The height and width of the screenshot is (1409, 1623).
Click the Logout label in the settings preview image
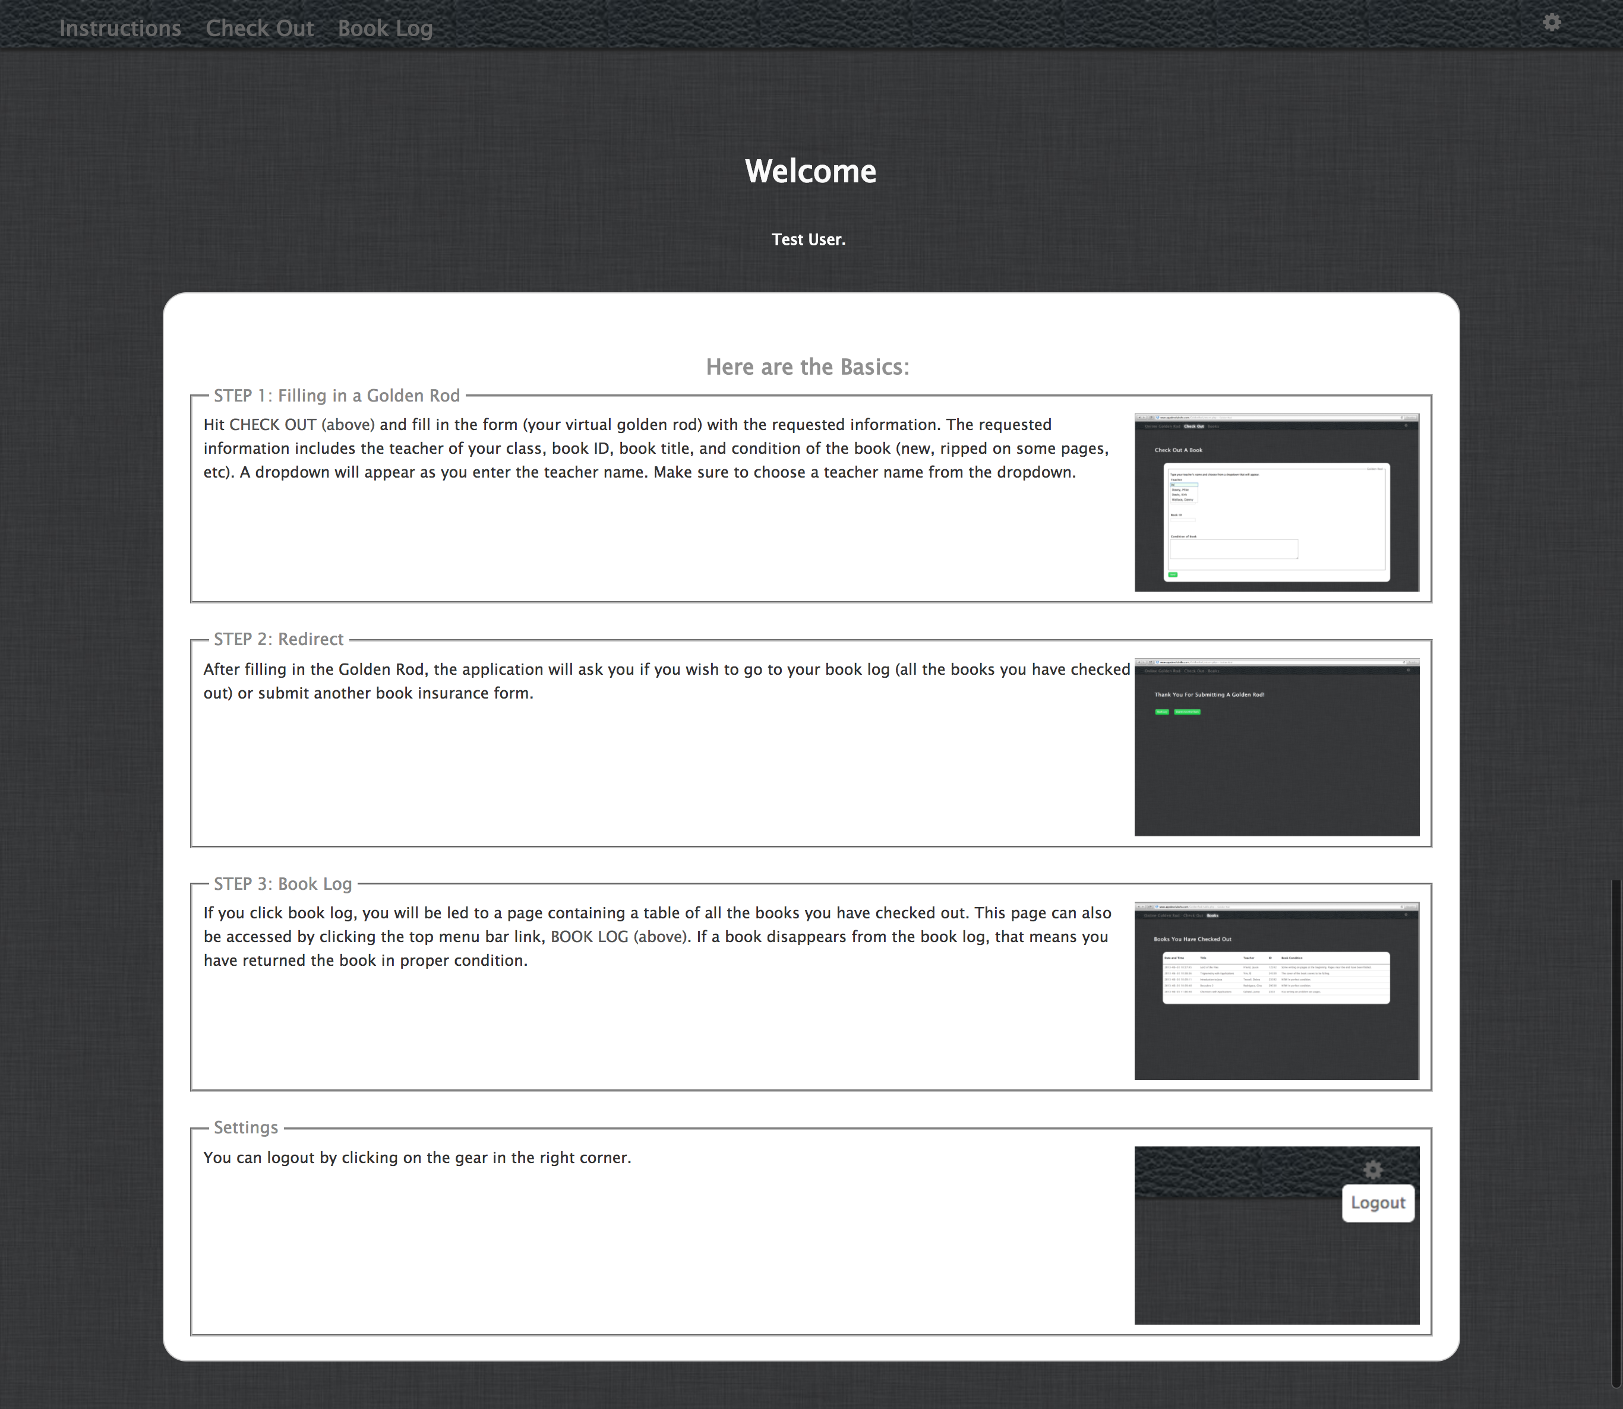point(1378,1203)
